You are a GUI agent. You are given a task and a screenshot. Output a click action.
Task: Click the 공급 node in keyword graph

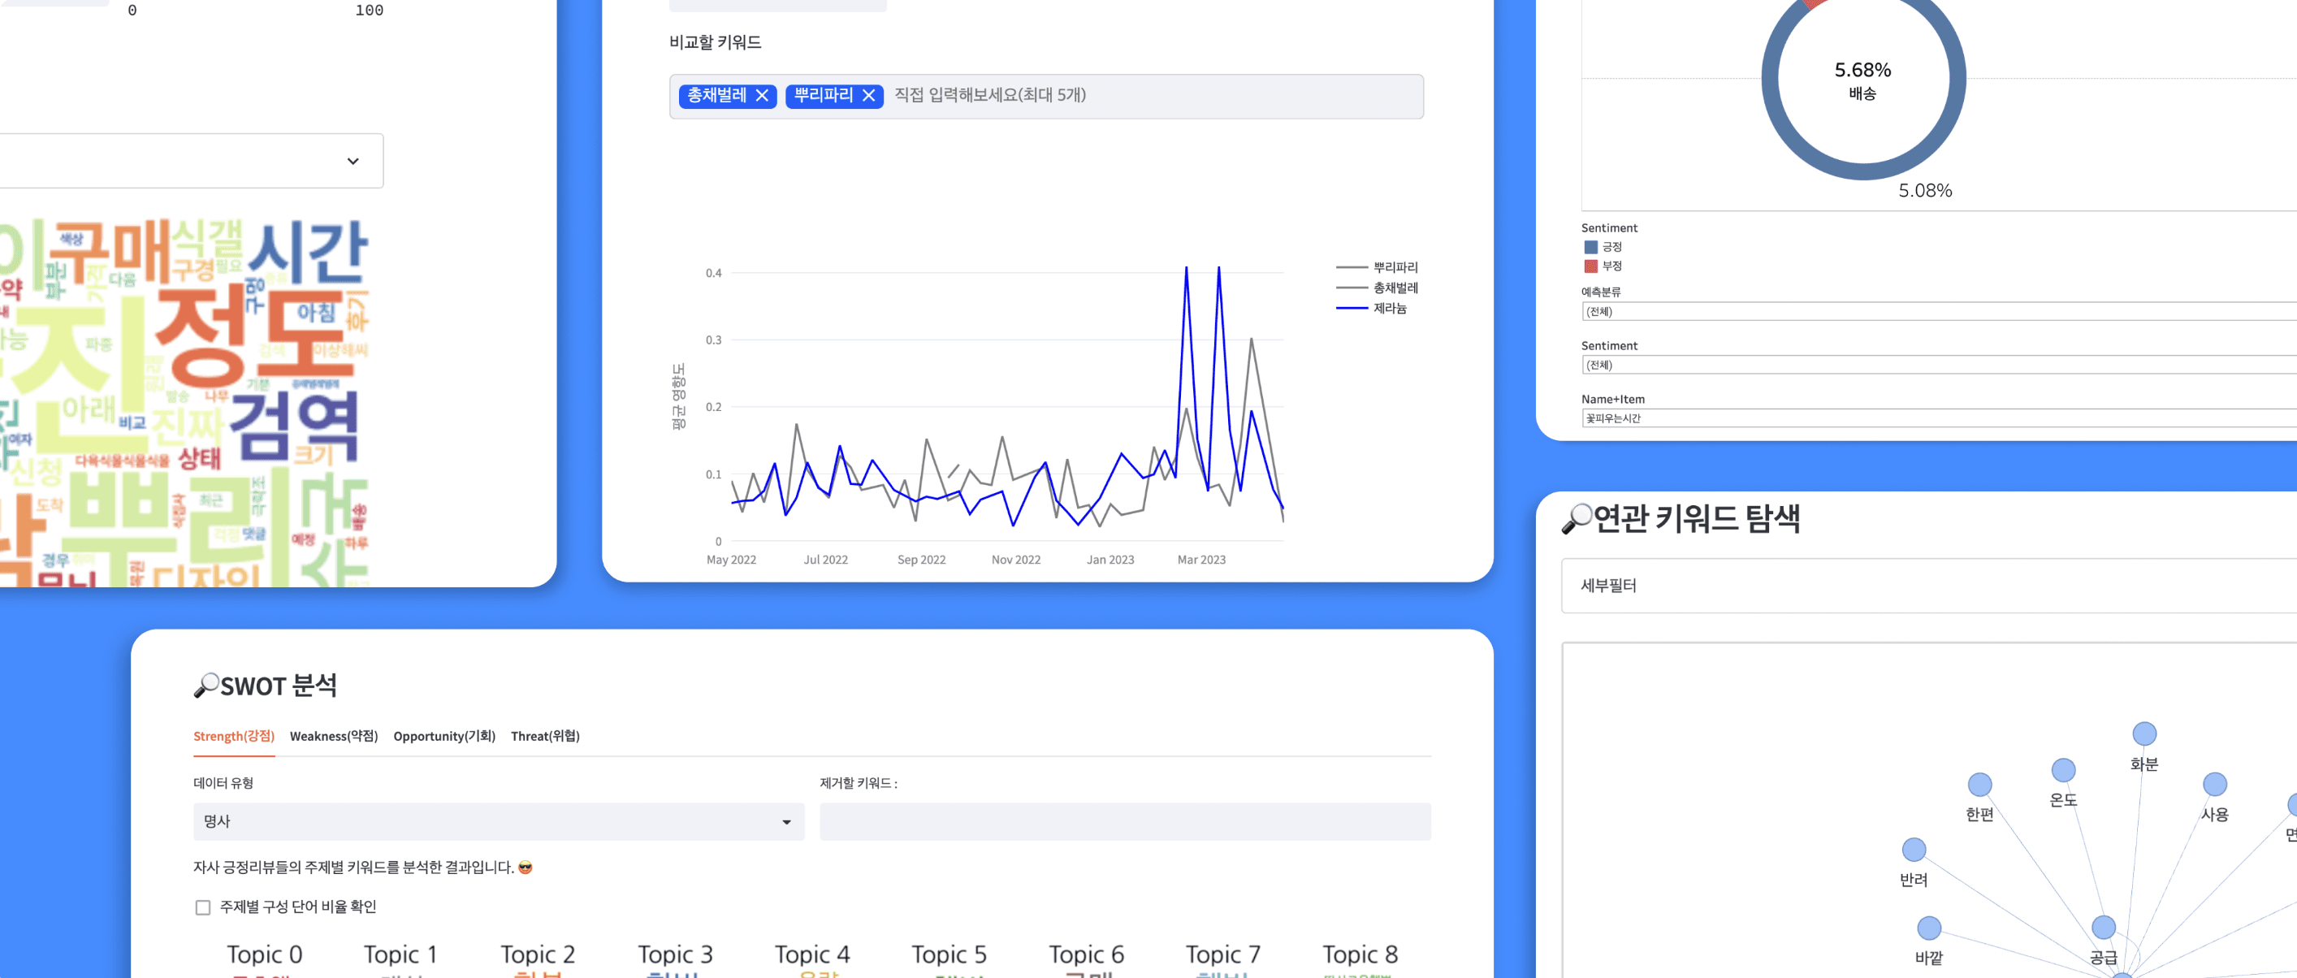click(x=2104, y=927)
